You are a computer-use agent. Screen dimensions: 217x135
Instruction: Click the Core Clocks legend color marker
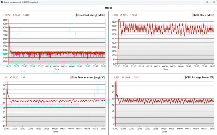(x=76, y=15)
